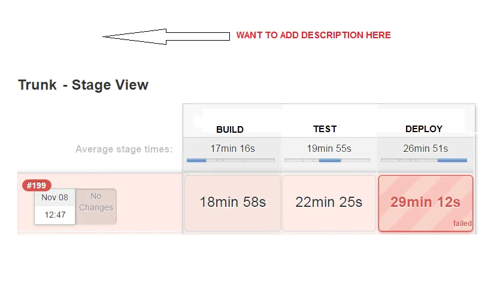Click the progress bar under DEPLOY average
Screen dimensions: 500x281
(x=424, y=160)
